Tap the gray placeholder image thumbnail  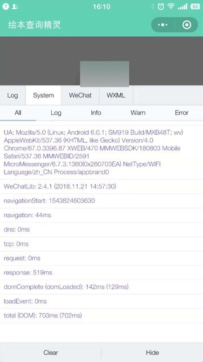(104, 74)
